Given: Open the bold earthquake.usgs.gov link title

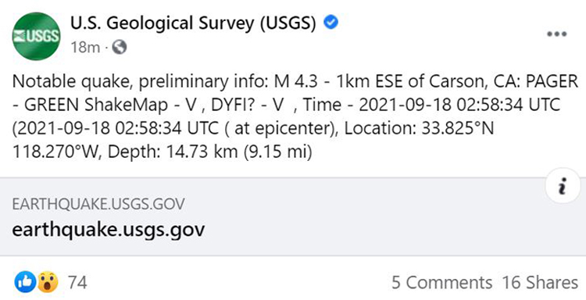Looking at the screenshot, I should coord(109,229).
